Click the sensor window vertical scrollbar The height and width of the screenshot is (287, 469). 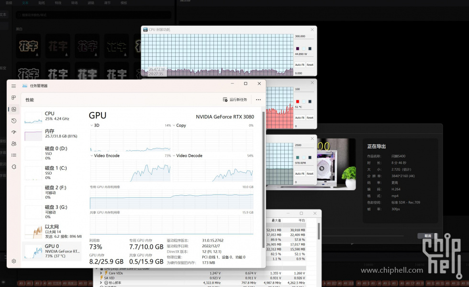point(319,231)
